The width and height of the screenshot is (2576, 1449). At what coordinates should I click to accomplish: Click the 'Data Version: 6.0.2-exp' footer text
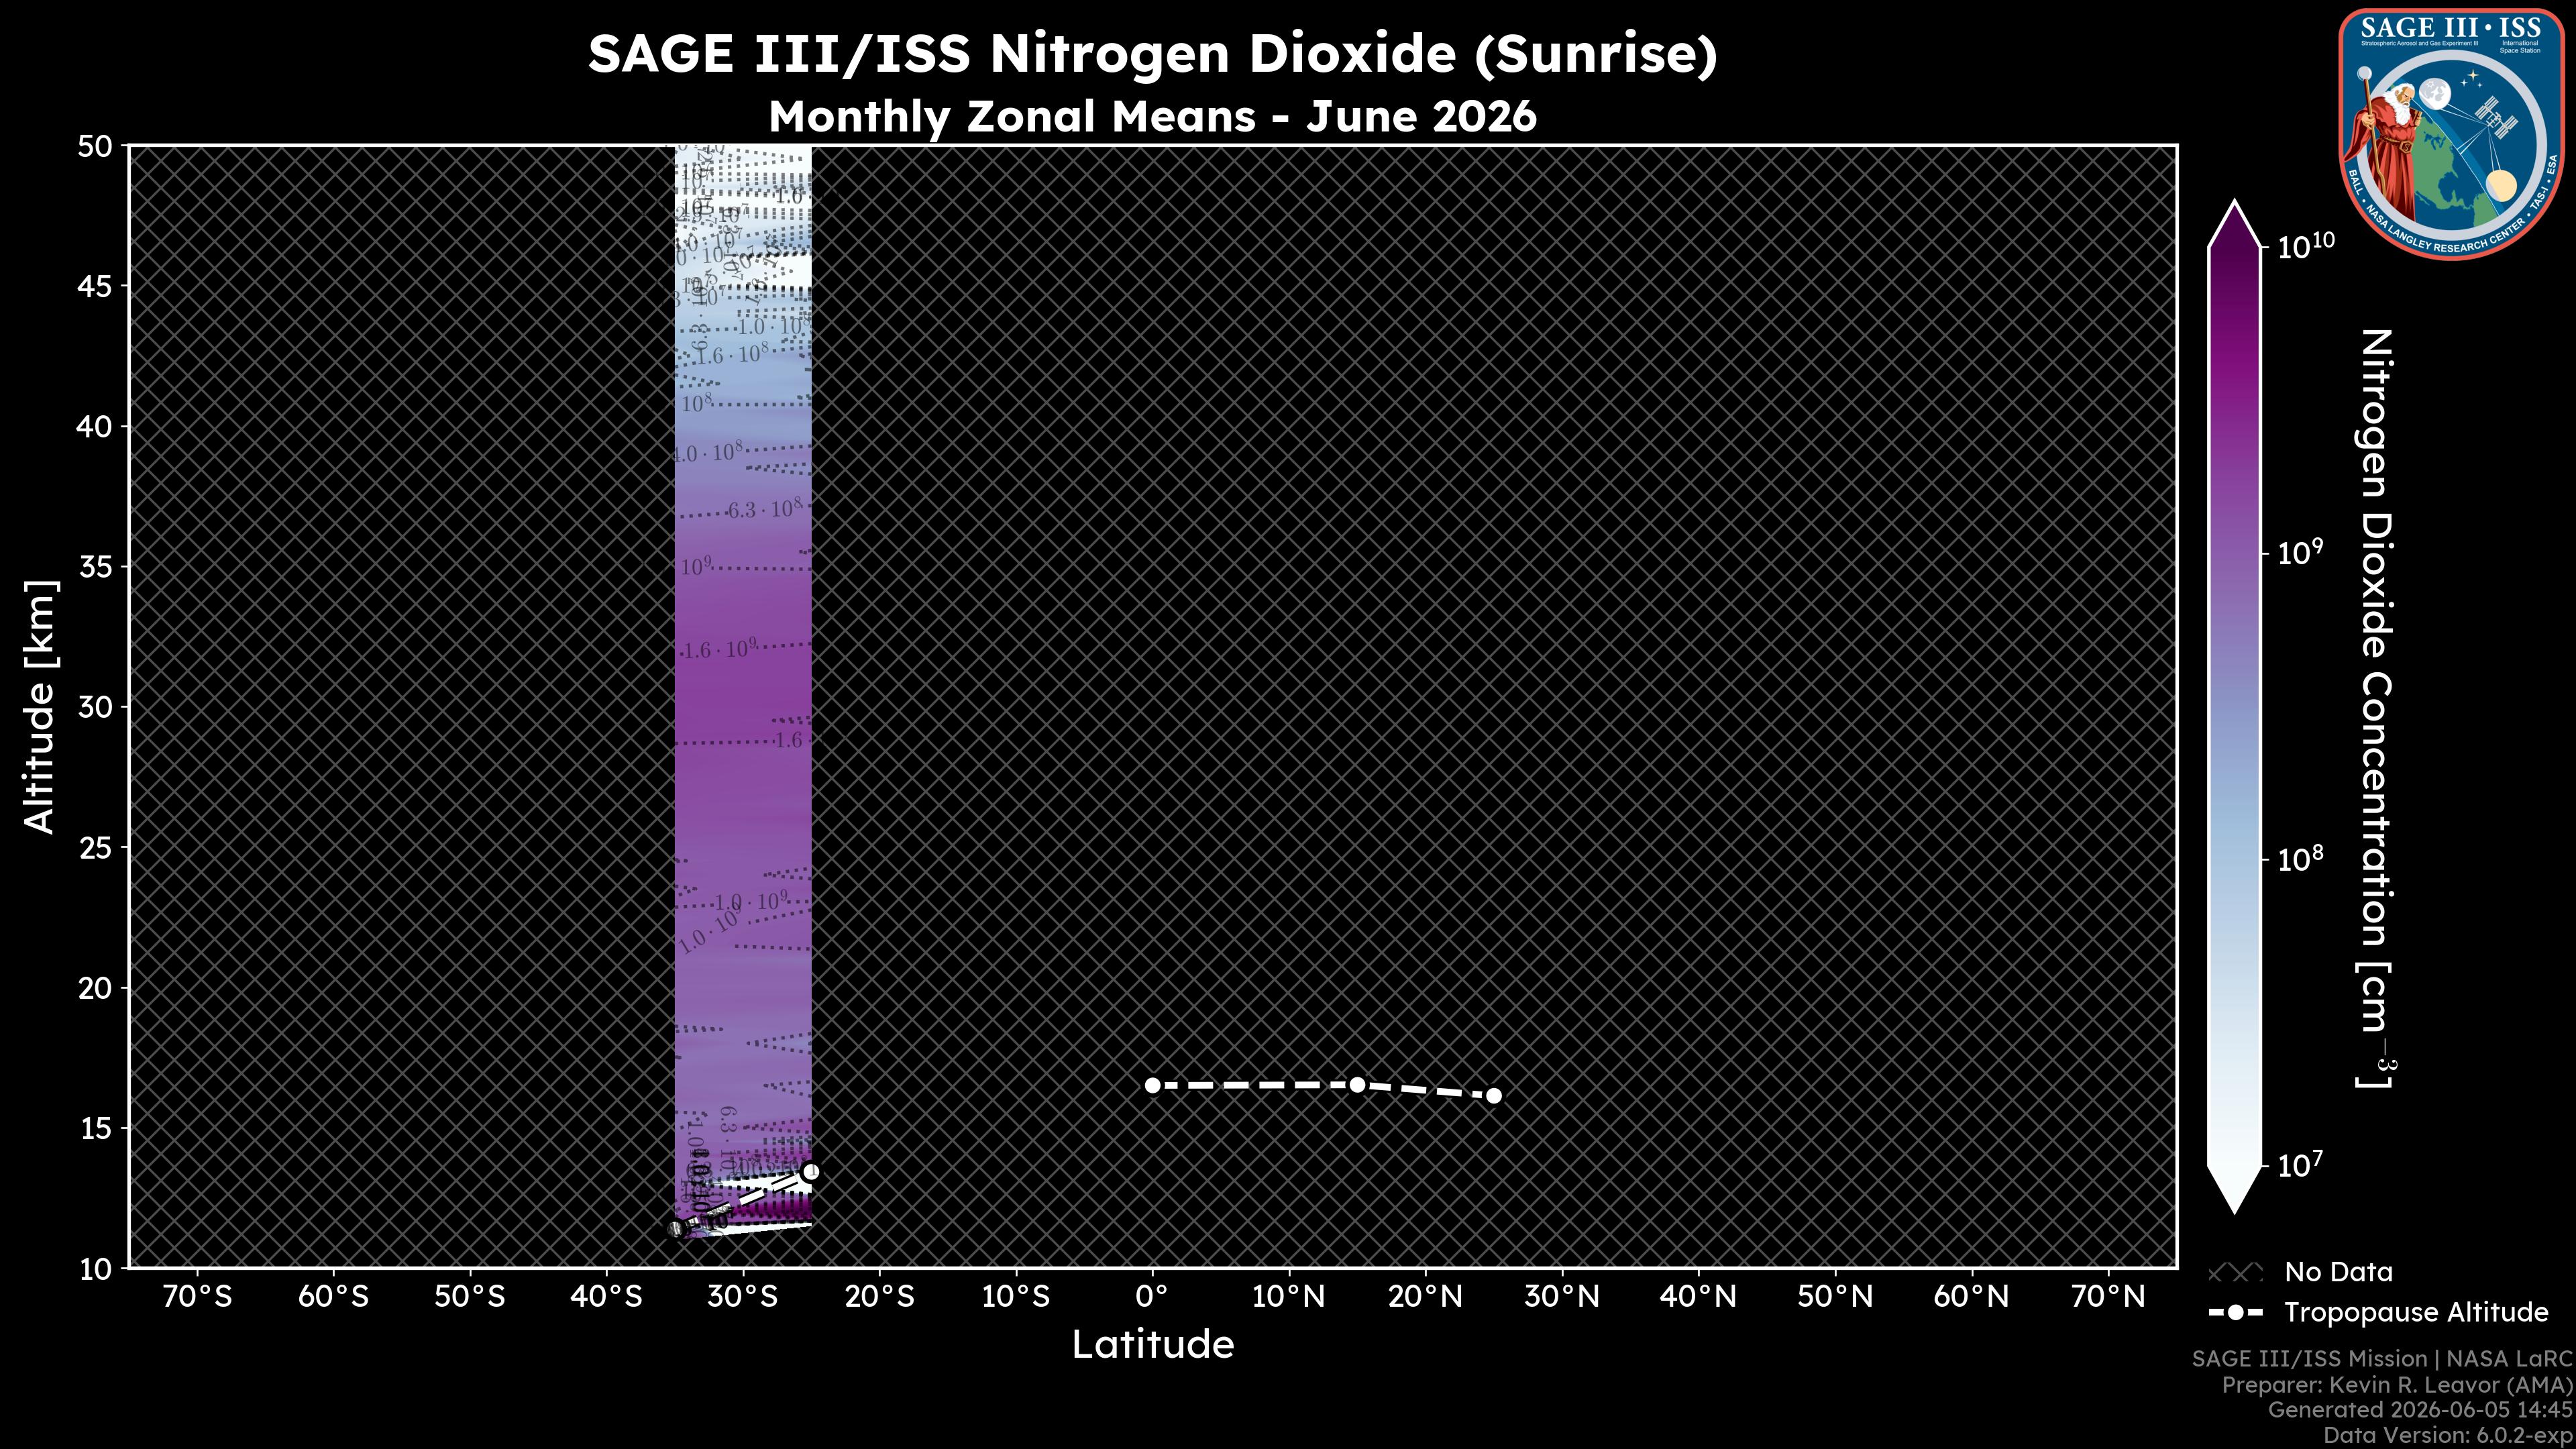pyautogui.click(x=2447, y=1435)
